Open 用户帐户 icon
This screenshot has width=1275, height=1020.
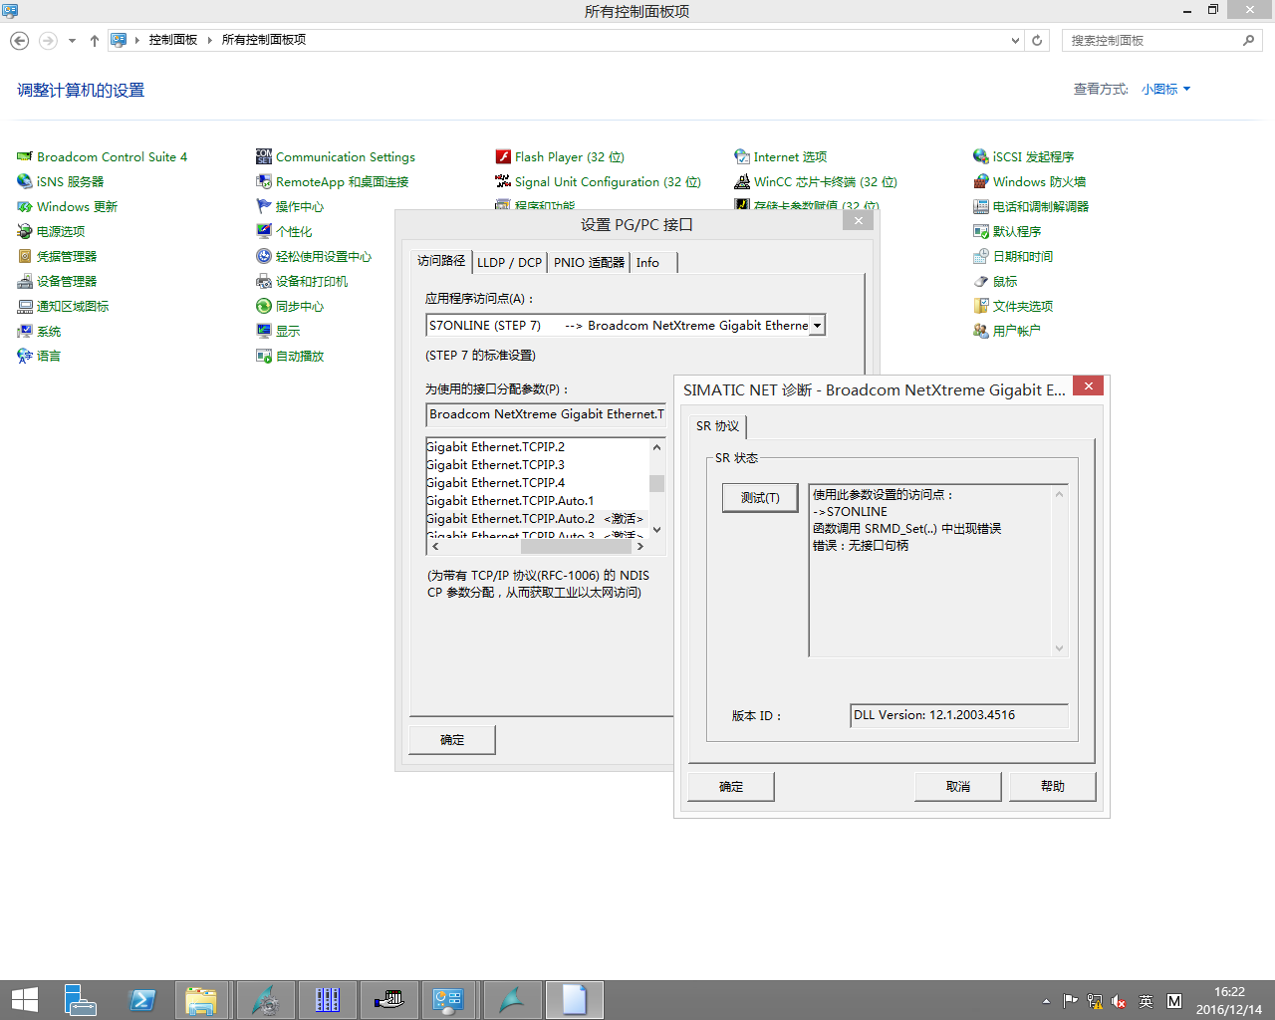click(x=981, y=331)
